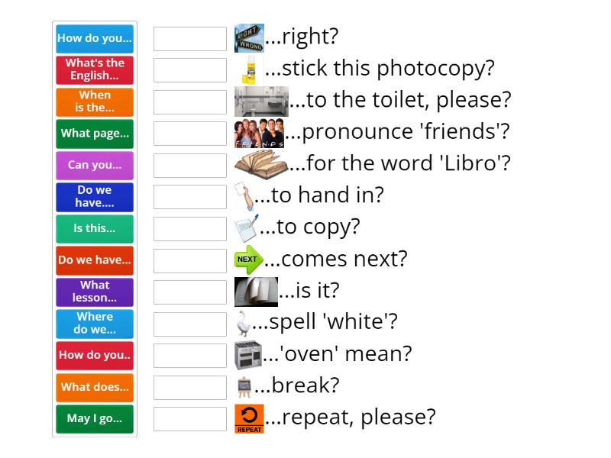
Task: Select the 'May I go...' tile
Action: click(x=95, y=418)
